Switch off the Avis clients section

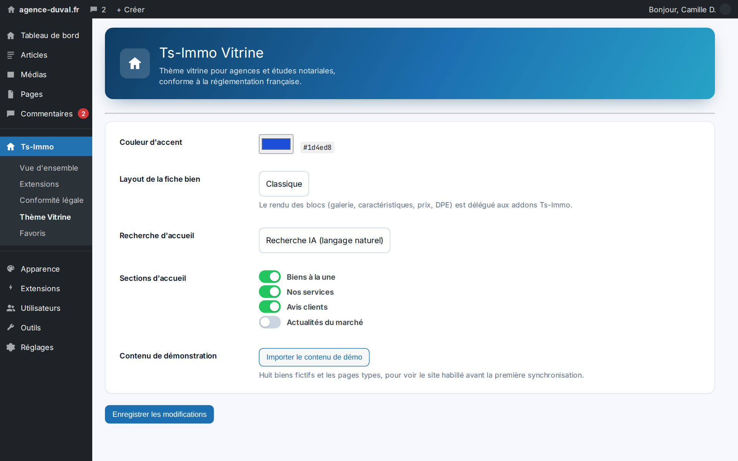point(270,307)
